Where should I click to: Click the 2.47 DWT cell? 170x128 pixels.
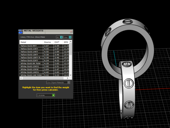pyautogui.click(x=58, y=69)
